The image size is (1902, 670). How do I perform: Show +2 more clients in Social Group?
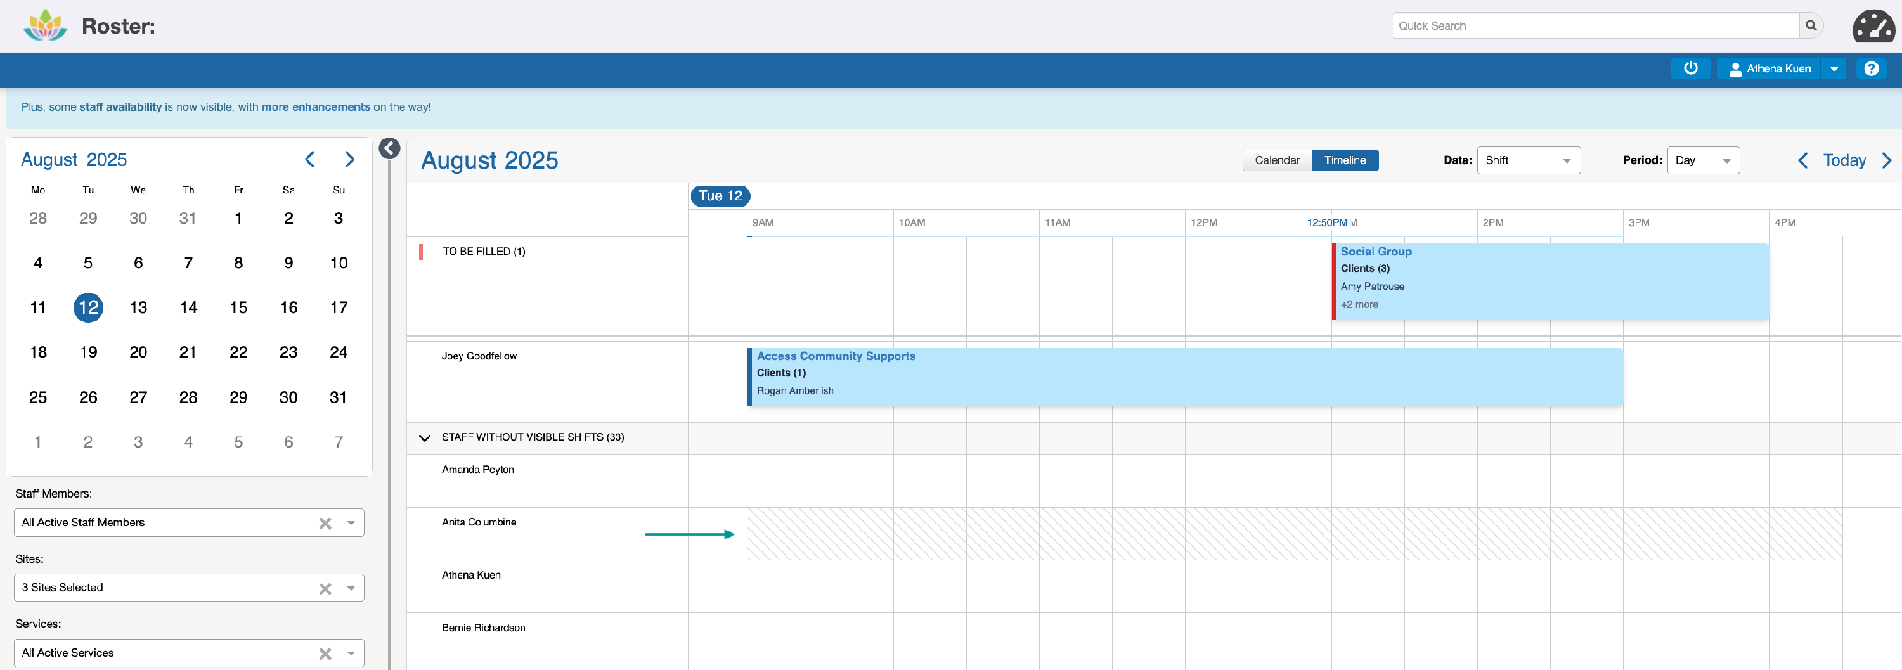(x=1359, y=305)
